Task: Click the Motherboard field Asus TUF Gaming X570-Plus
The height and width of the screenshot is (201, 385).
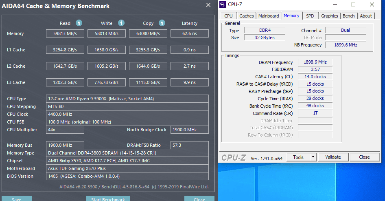Action: [127, 168]
